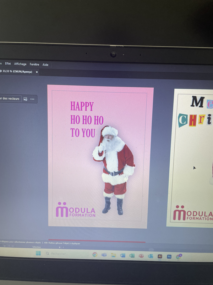
Task: Launch Word from the taskbar
Action: coord(123,255)
